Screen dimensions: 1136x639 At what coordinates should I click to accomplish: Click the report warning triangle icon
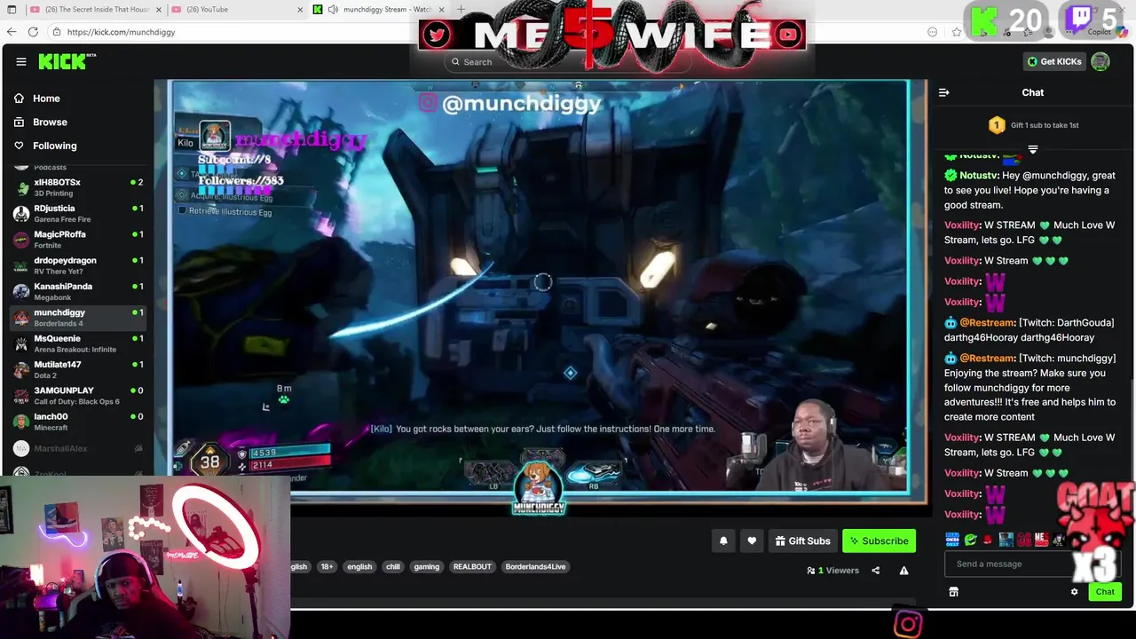coord(903,571)
